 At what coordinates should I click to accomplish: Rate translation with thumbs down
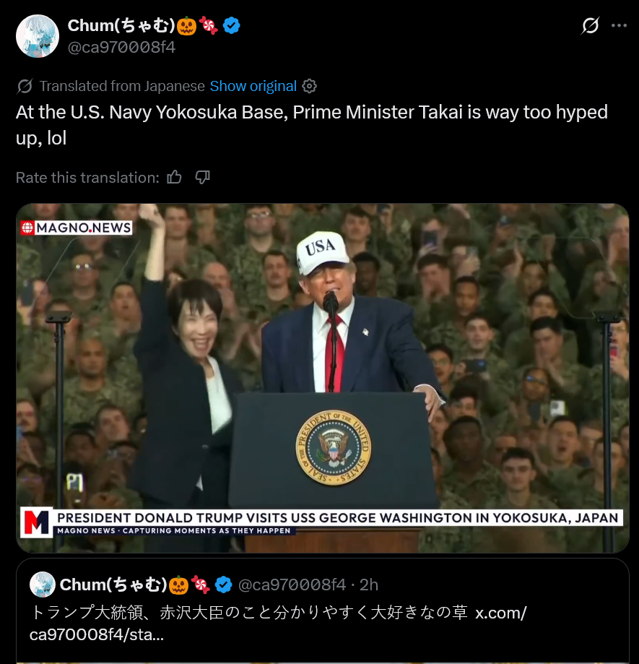coord(202,177)
